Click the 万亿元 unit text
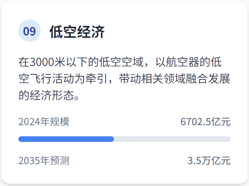The height and width of the screenshot is (186, 249). coord(216,161)
